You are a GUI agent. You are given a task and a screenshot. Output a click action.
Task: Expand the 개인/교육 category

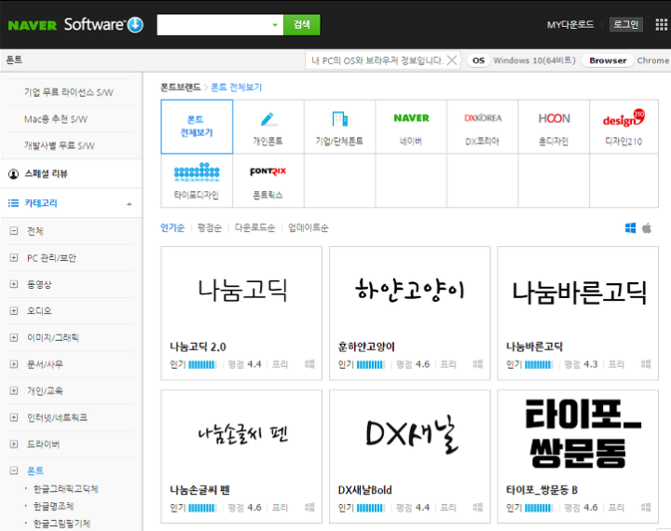[x=14, y=390]
